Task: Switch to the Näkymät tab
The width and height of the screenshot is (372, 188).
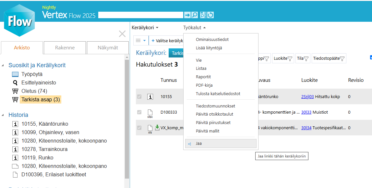Action: (x=108, y=48)
